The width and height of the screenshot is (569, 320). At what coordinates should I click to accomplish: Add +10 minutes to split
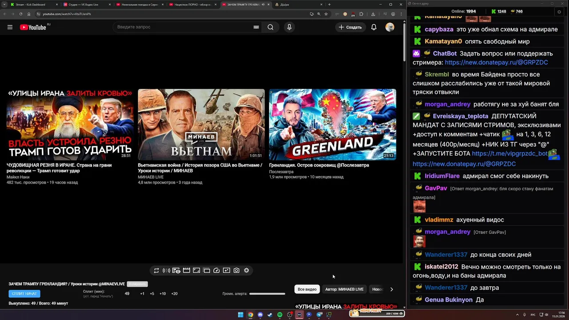(x=163, y=294)
